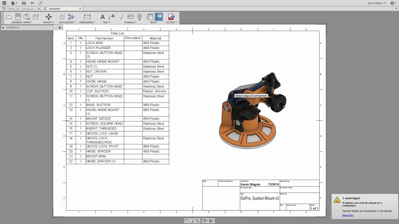Open the bottom bar display settings dropdown
This screenshot has width=399, height=224.
[205, 221]
